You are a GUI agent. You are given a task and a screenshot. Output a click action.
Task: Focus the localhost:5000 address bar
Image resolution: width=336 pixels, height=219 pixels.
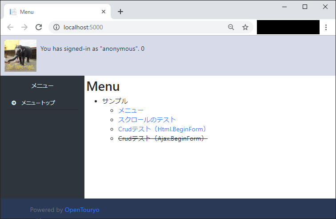(142, 27)
